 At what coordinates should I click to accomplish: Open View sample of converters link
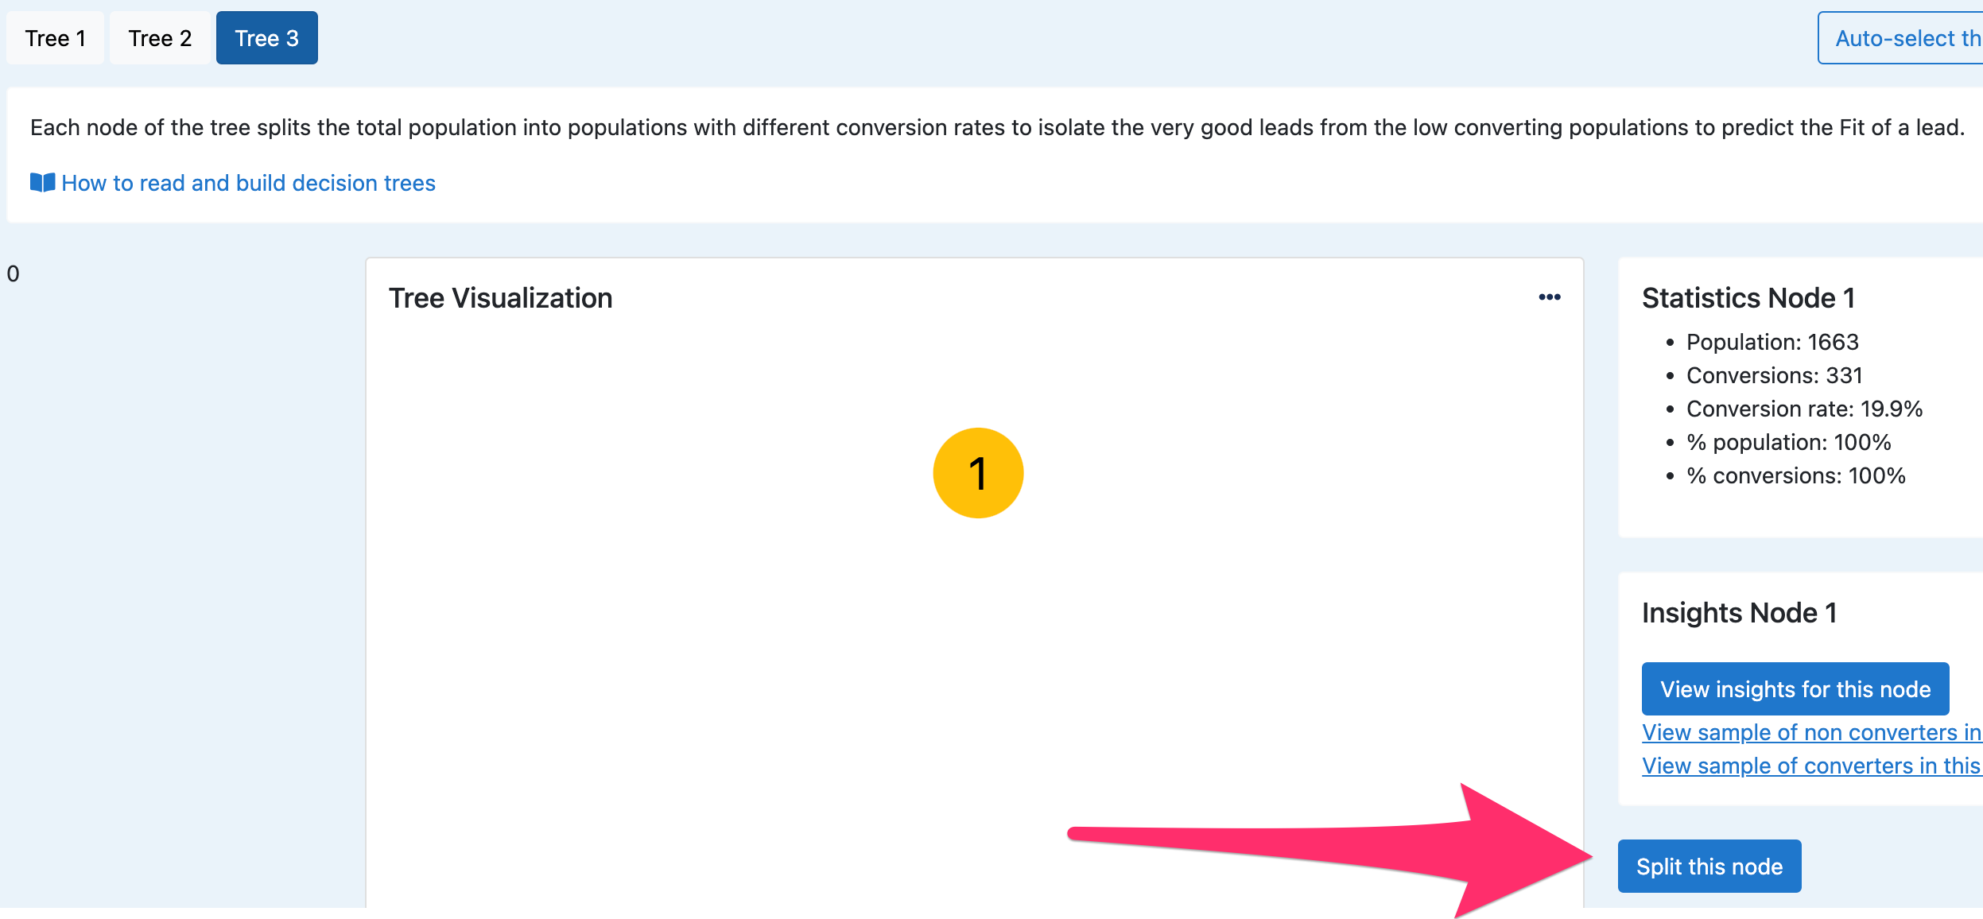pos(1811,766)
